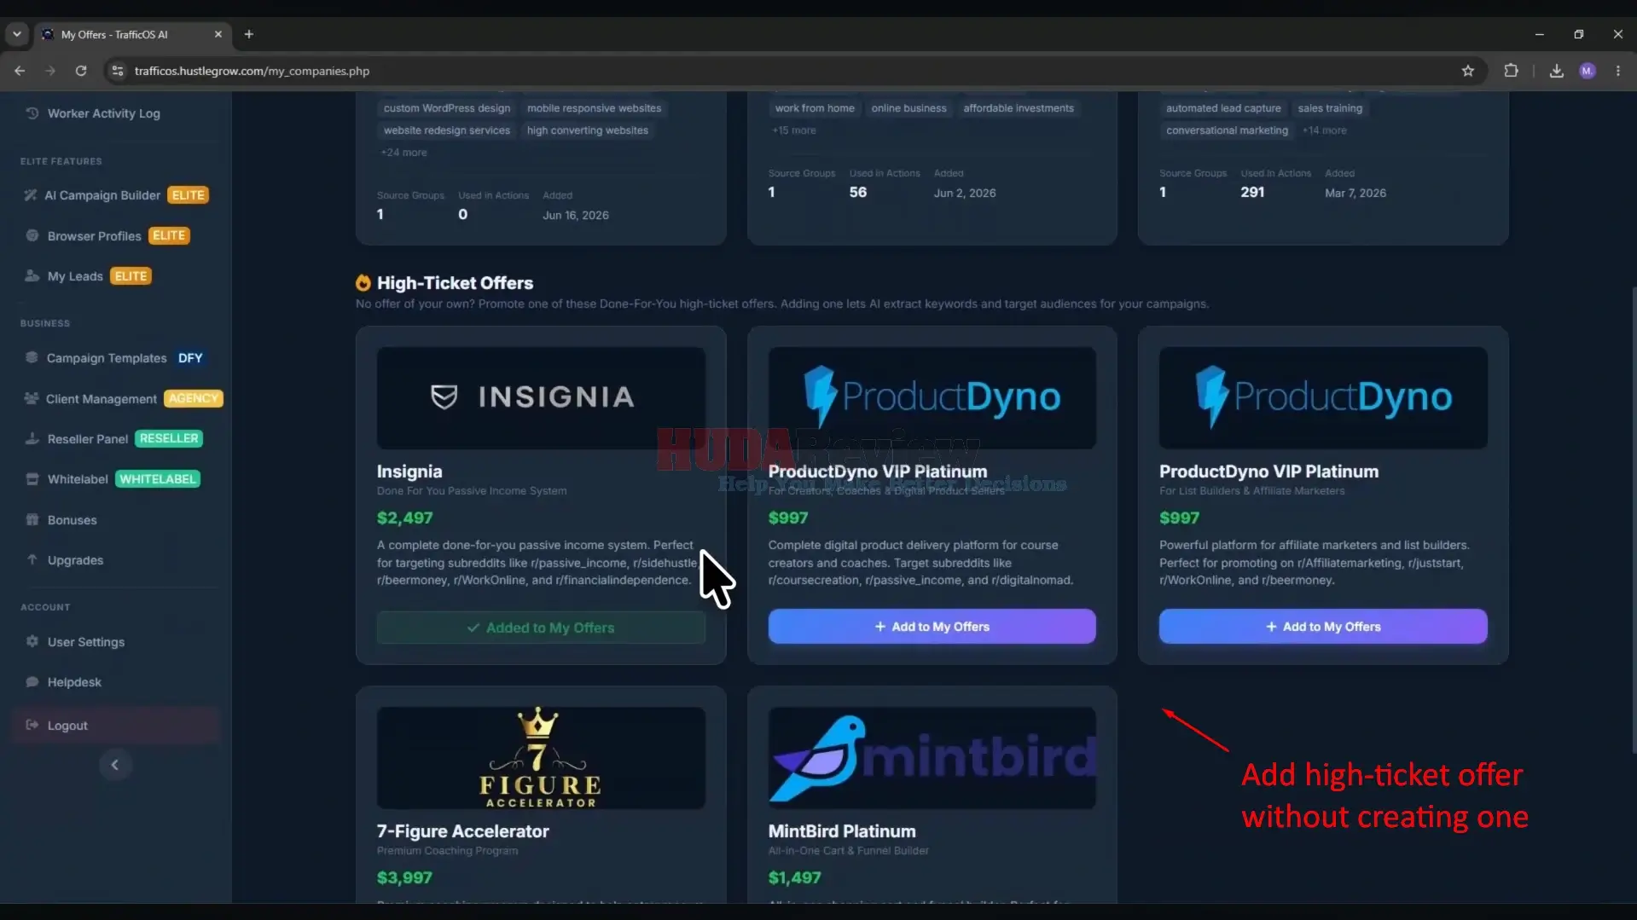
Task: Collapse the sidebar with chevron button
Action: (115, 765)
